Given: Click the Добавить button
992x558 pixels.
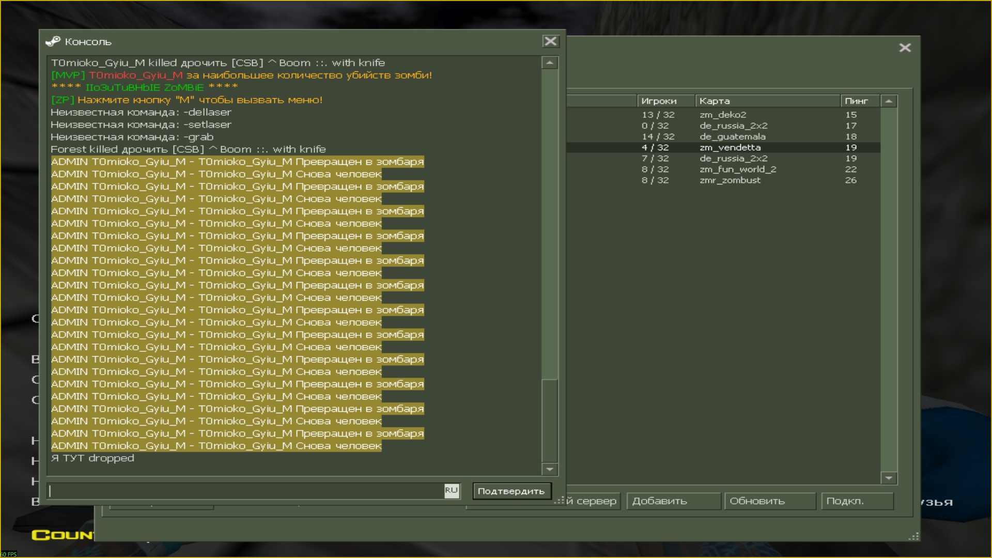Looking at the screenshot, I should tap(673, 501).
